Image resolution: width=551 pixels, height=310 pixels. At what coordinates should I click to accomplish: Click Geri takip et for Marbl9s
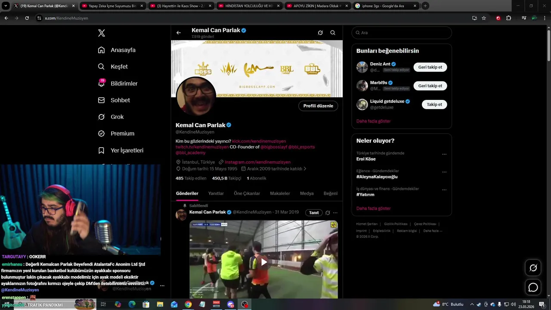[x=430, y=86]
